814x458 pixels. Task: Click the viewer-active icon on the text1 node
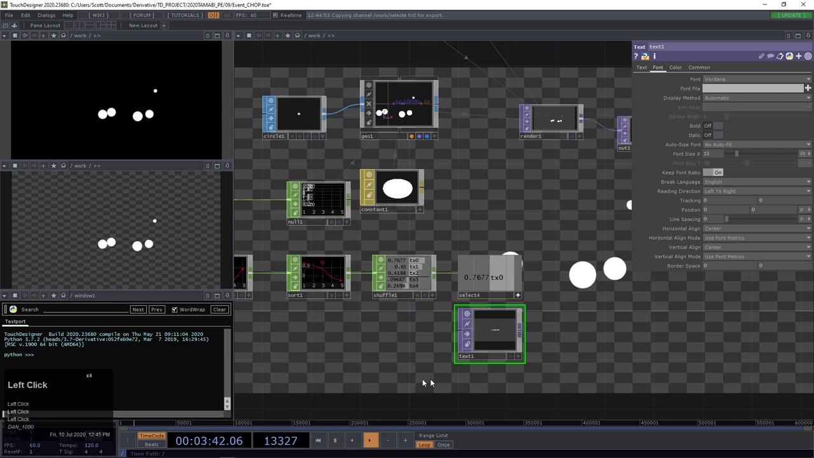(x=467, y=314)
